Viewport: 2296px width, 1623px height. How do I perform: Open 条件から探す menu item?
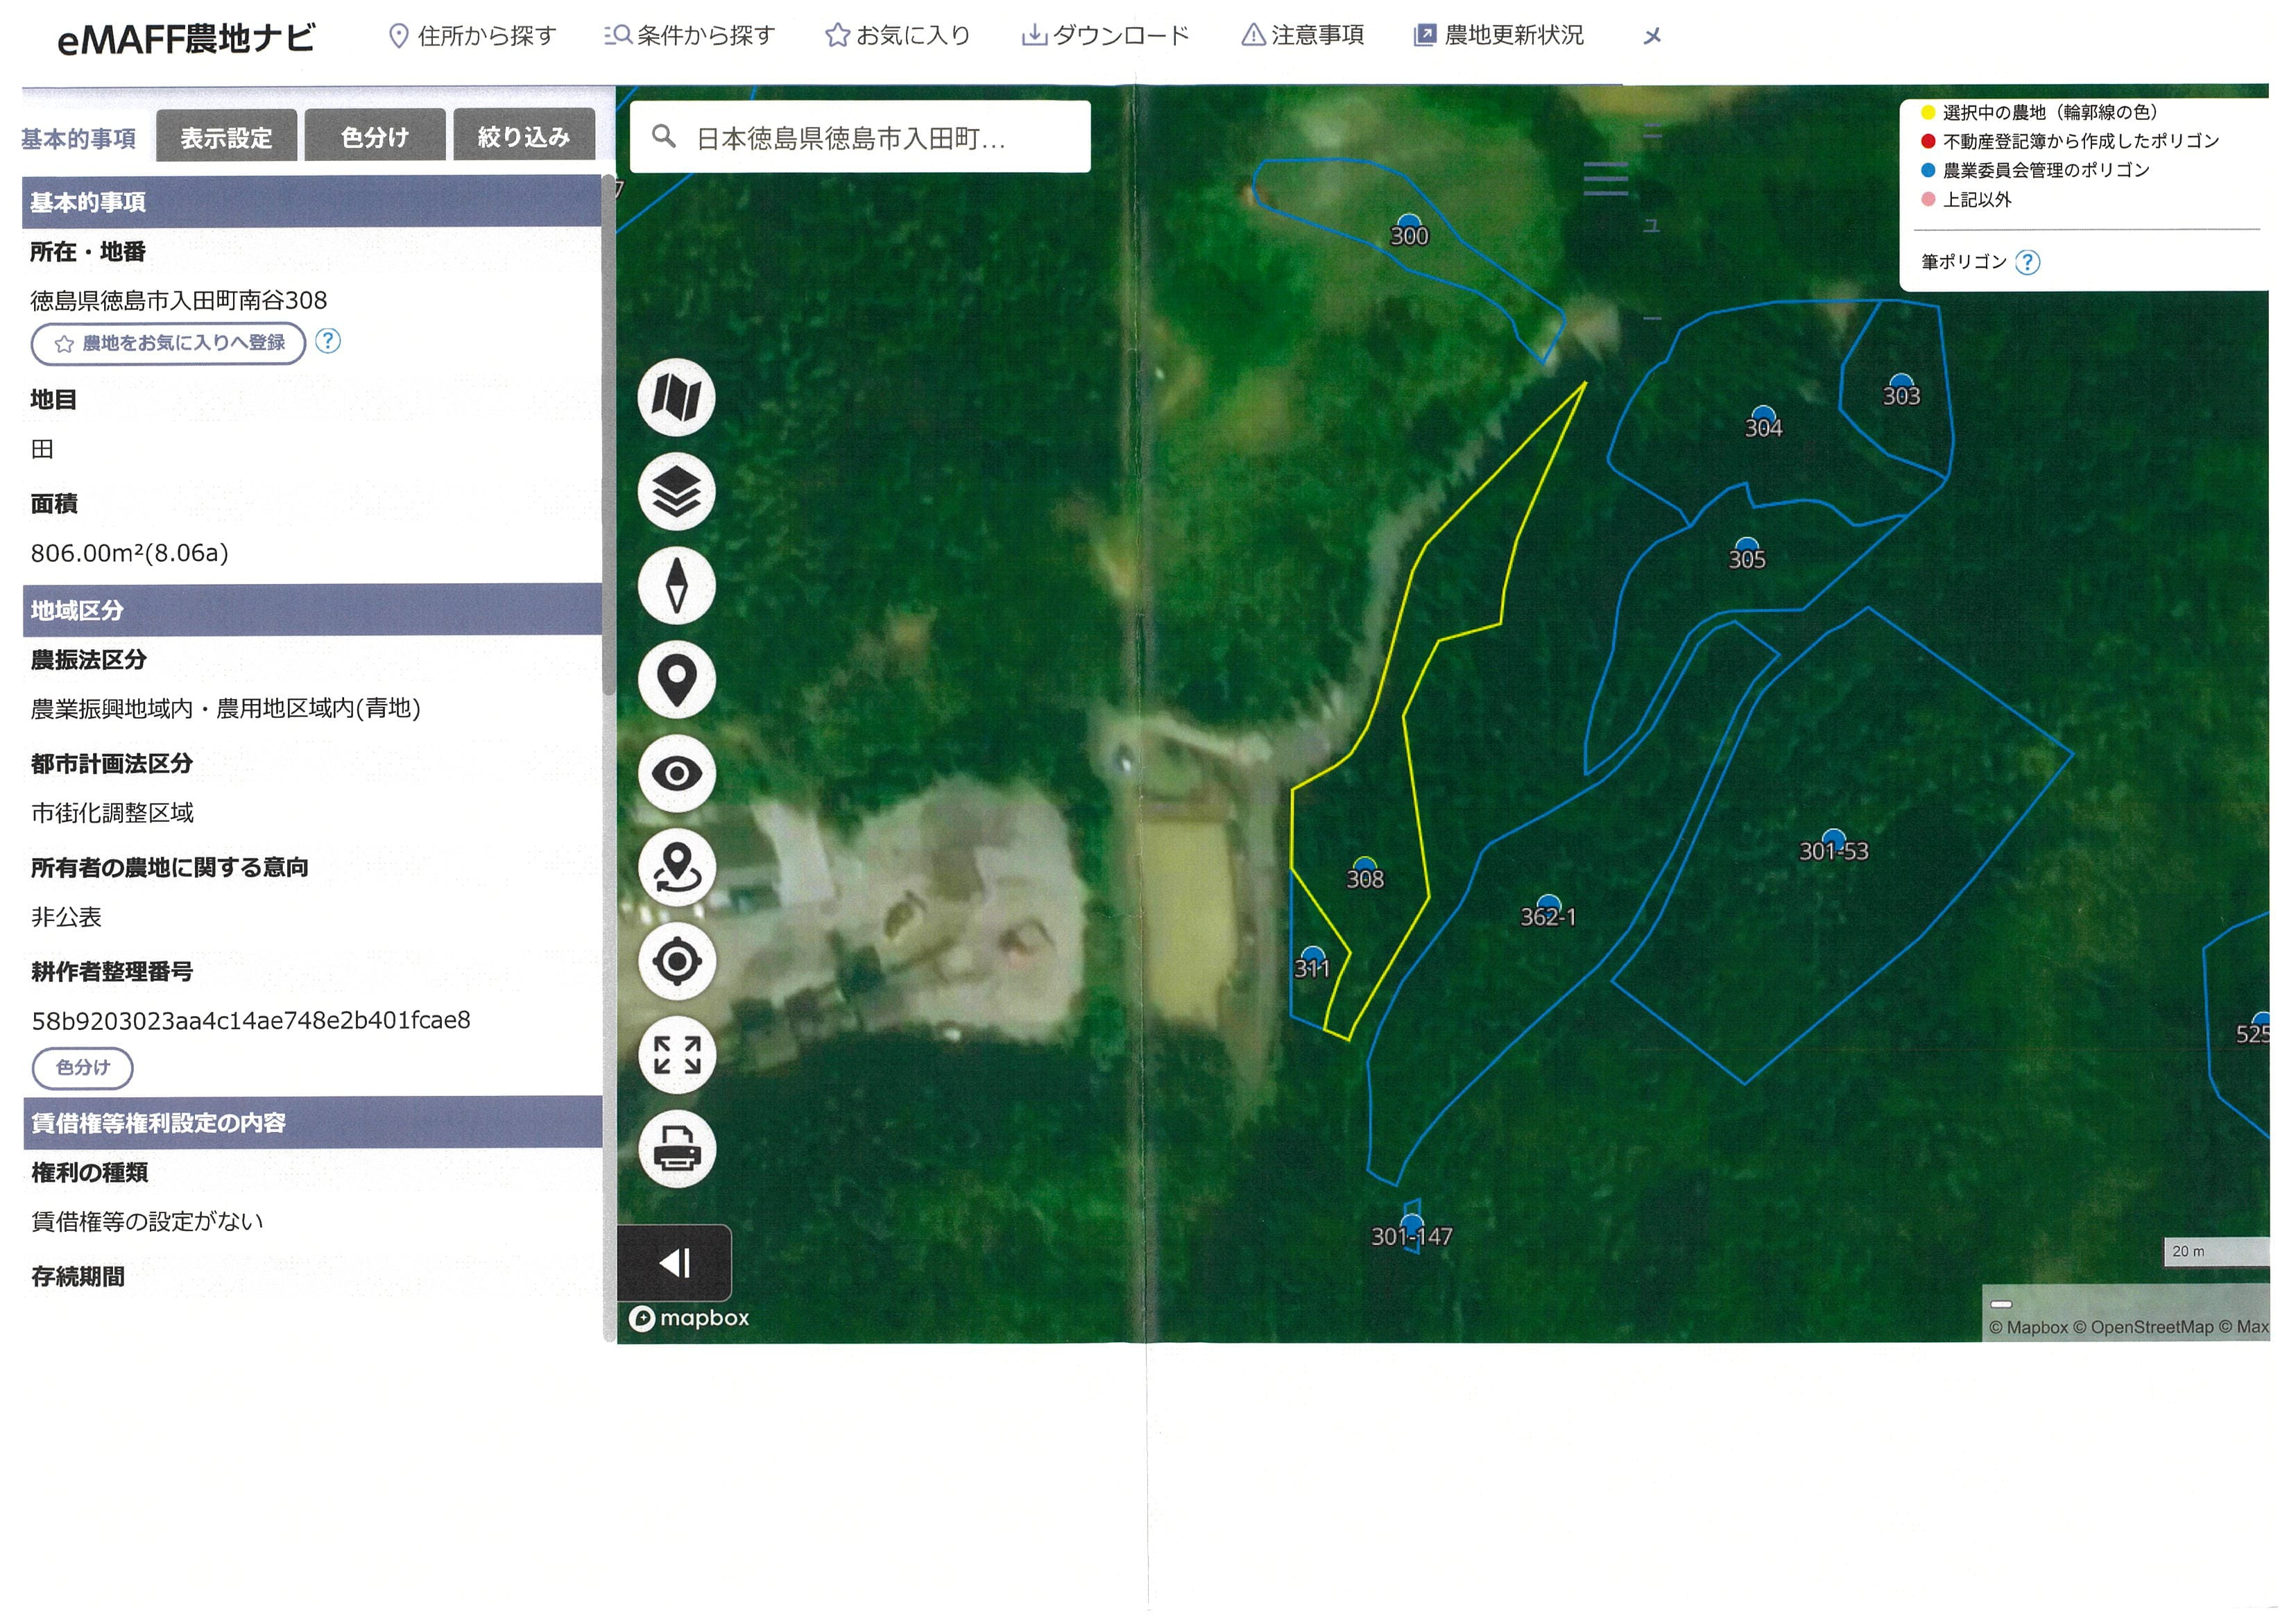(x=690, y=36)
